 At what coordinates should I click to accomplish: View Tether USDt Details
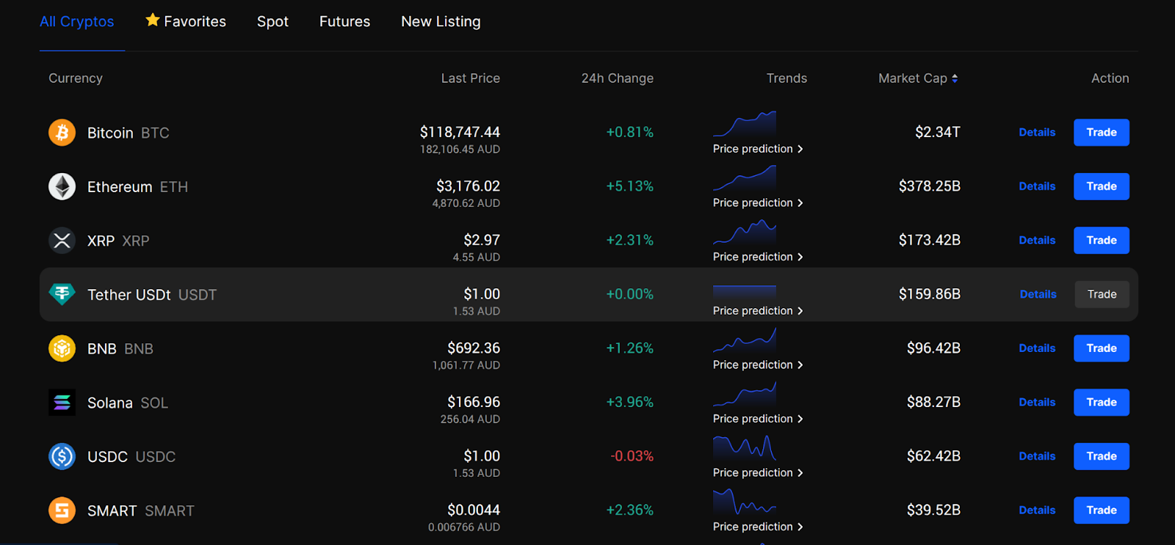(x=1038, y=294)
